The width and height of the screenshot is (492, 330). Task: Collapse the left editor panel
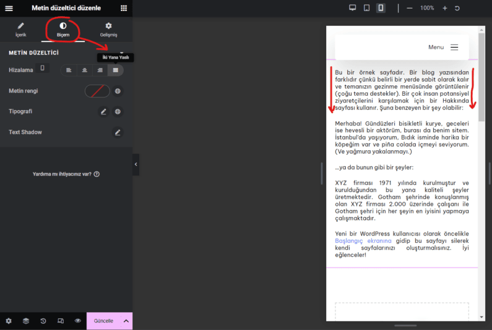136,164
